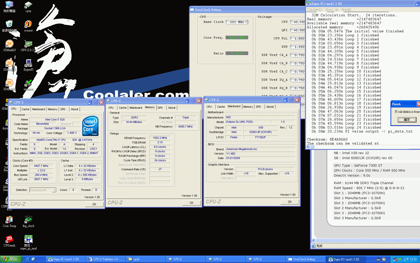Switch to SPD tab in CPU-Z memory window

[x=160, y=108]
